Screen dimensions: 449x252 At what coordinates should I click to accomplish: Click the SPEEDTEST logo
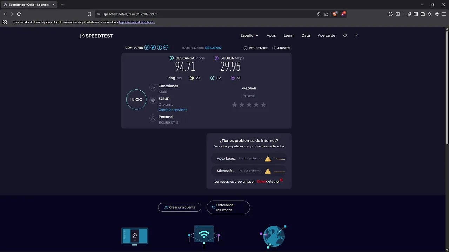96,36
